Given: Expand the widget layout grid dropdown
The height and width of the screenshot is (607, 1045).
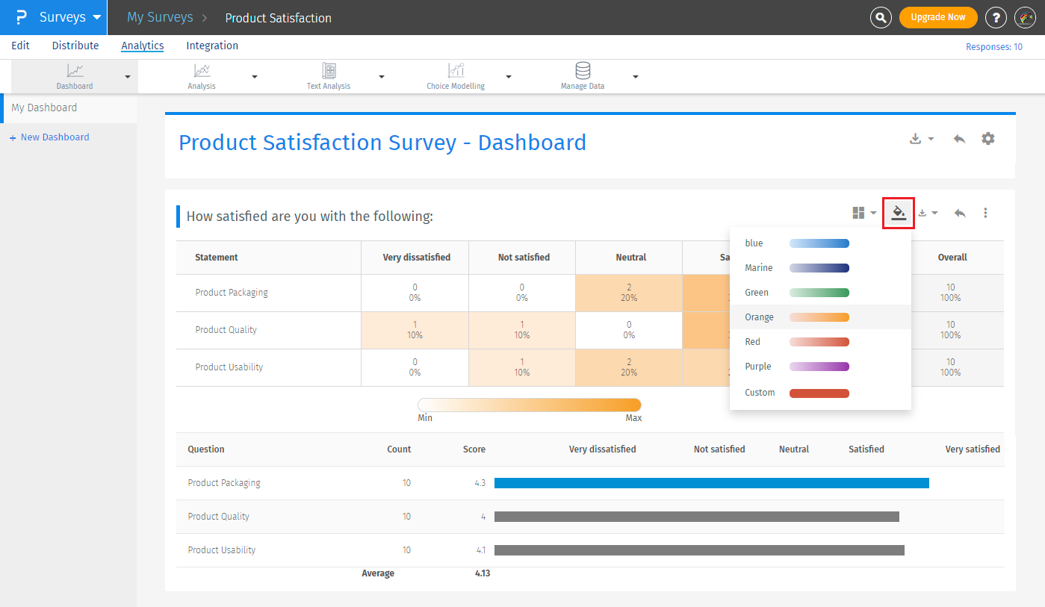Looking at the screenshot, I should (x=864, y=213).
